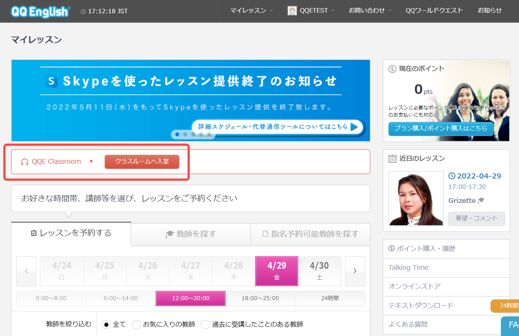Click the 要望・コメント button
Screen dimensions: 519x336
476,218
